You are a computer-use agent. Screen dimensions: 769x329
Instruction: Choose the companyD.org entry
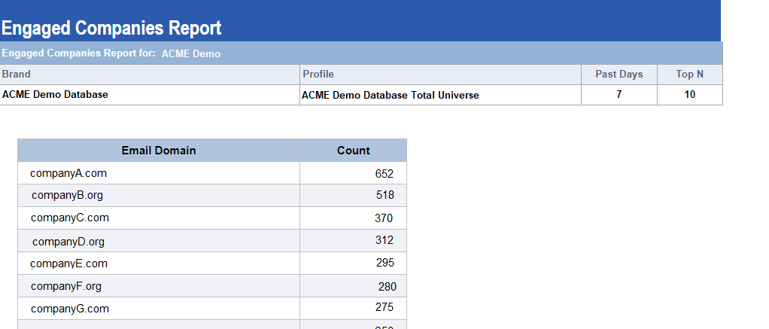(68, 242)
